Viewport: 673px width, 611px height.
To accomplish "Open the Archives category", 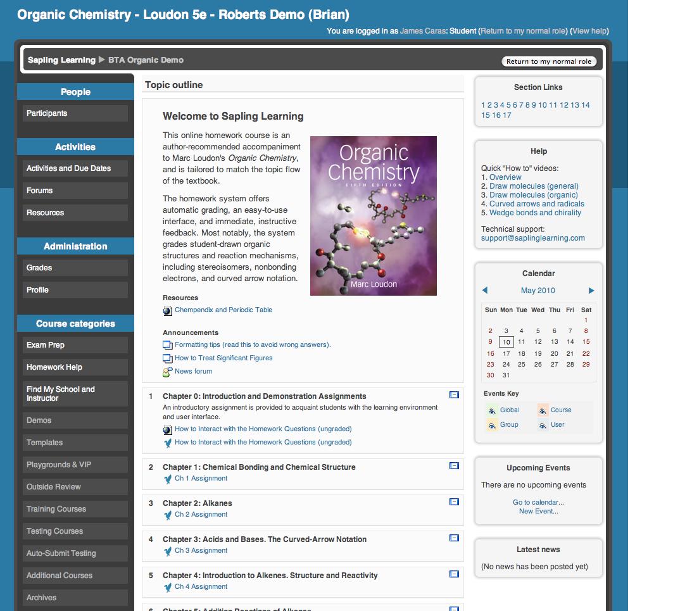I will tap(75, 598).
